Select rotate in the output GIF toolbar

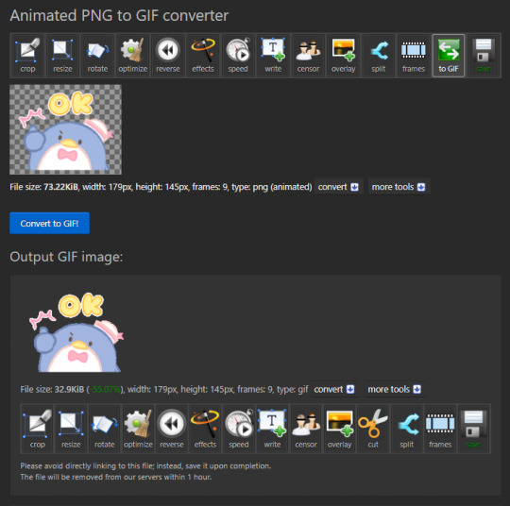(x=105, y=429)
